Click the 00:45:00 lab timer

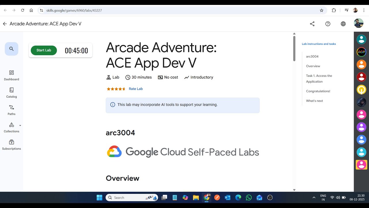76,51
